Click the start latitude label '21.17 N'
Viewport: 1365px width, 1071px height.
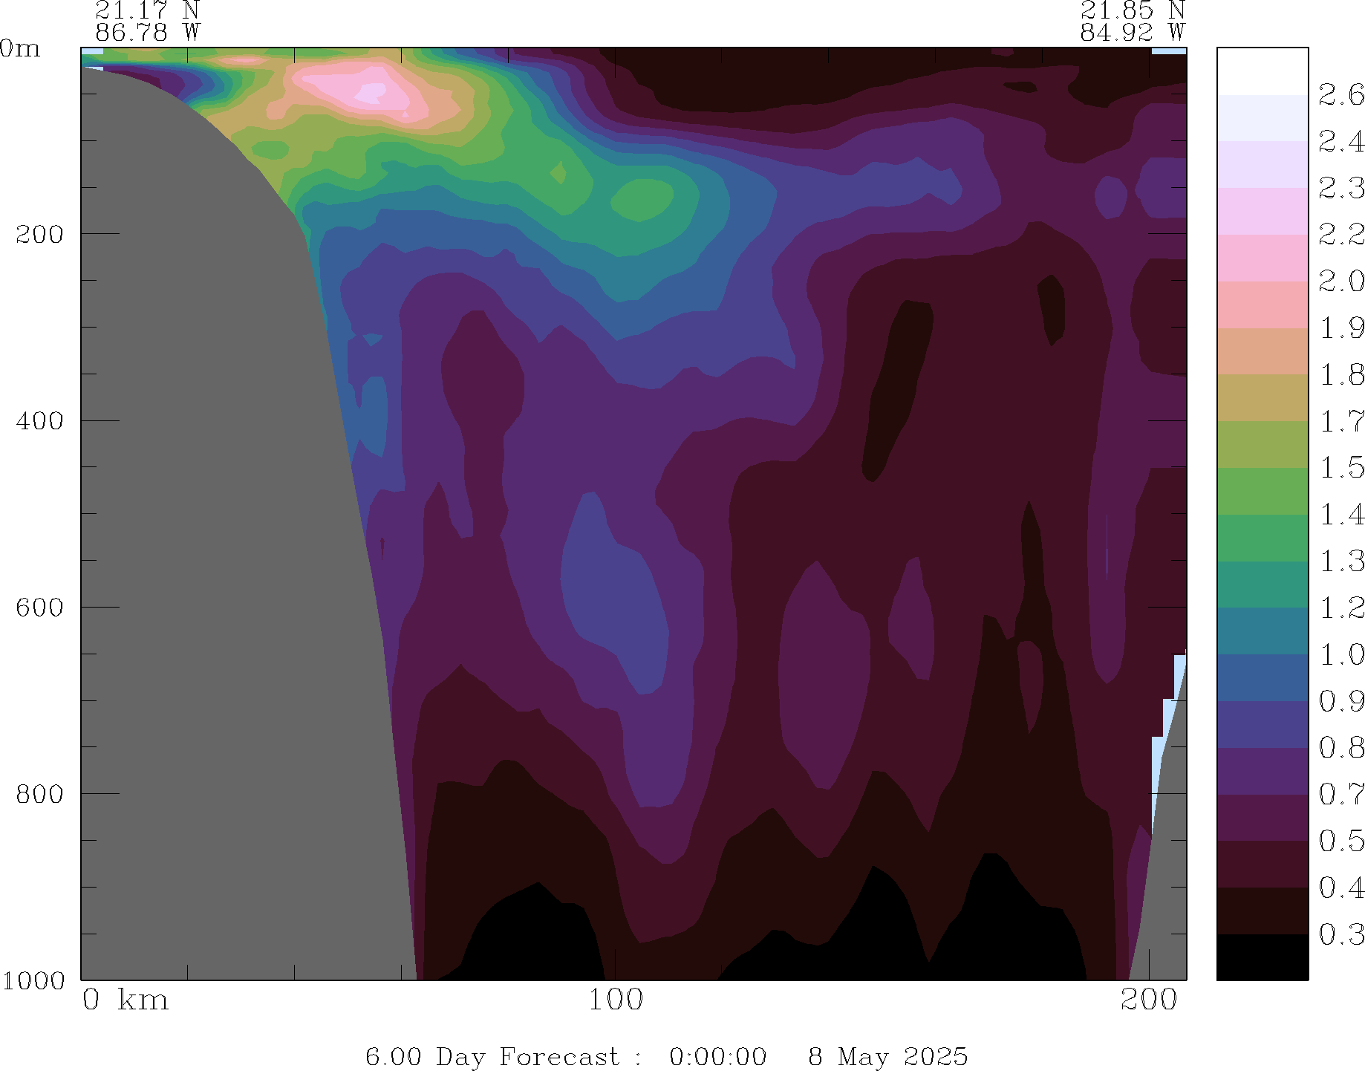pos(147,10)
